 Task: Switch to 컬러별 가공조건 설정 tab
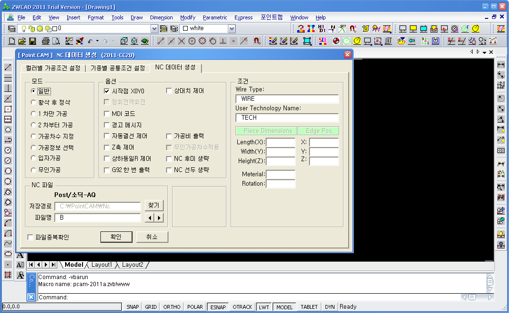pos(53,68)
